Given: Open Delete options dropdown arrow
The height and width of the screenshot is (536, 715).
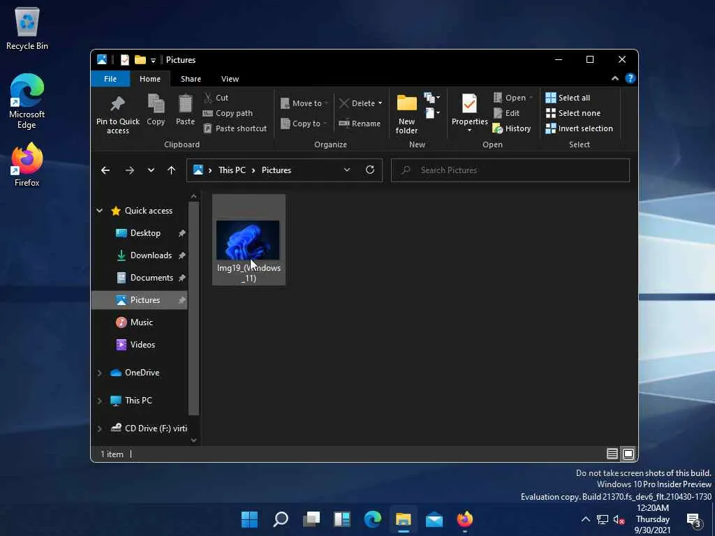Looking at the screenshot, I should pos(380,103).
